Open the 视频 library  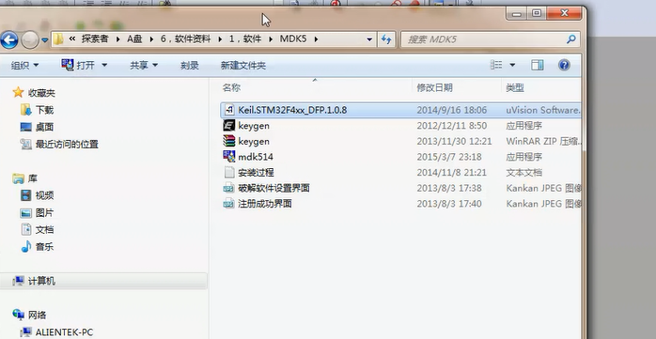pos(44,195)
